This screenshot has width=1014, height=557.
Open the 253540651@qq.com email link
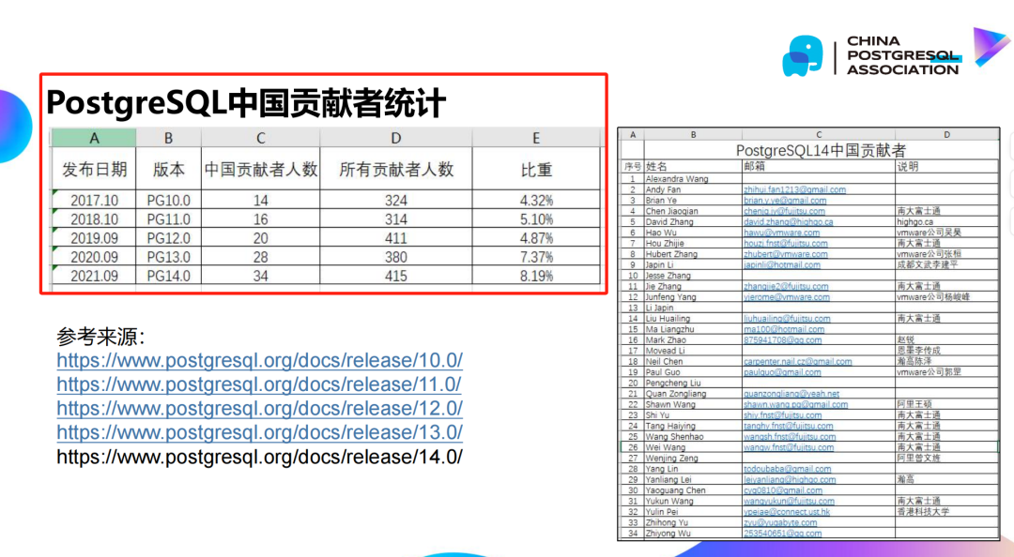[x=782, y=534]
